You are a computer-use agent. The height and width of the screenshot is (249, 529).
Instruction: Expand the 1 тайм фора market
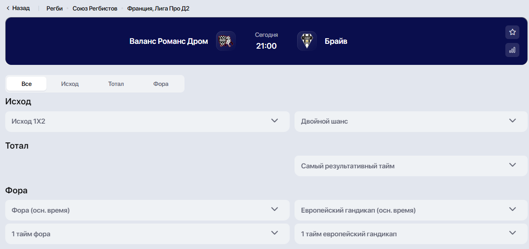coord(147,234)
